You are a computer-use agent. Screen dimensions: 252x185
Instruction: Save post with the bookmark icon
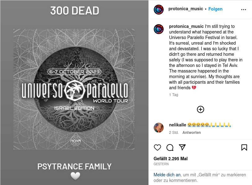[244, 148]
